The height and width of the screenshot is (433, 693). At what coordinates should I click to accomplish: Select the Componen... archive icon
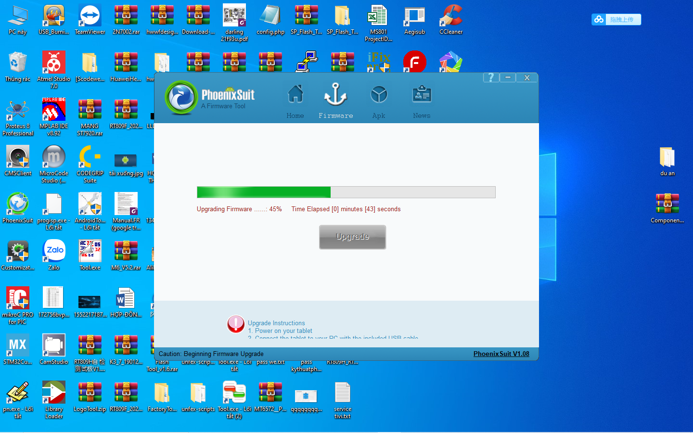pyautogui.click(x=667, y=208)
